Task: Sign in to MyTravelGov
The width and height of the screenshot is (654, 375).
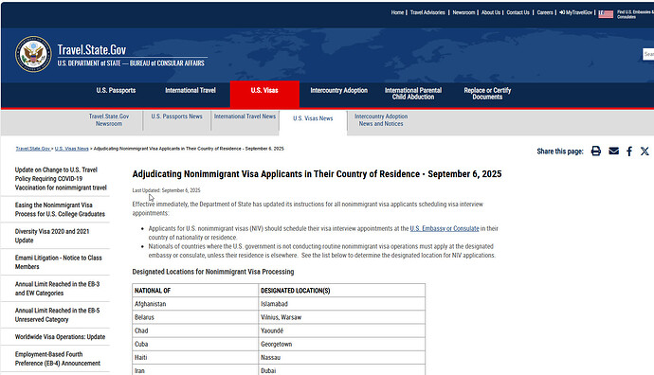Action: [576, 12]
